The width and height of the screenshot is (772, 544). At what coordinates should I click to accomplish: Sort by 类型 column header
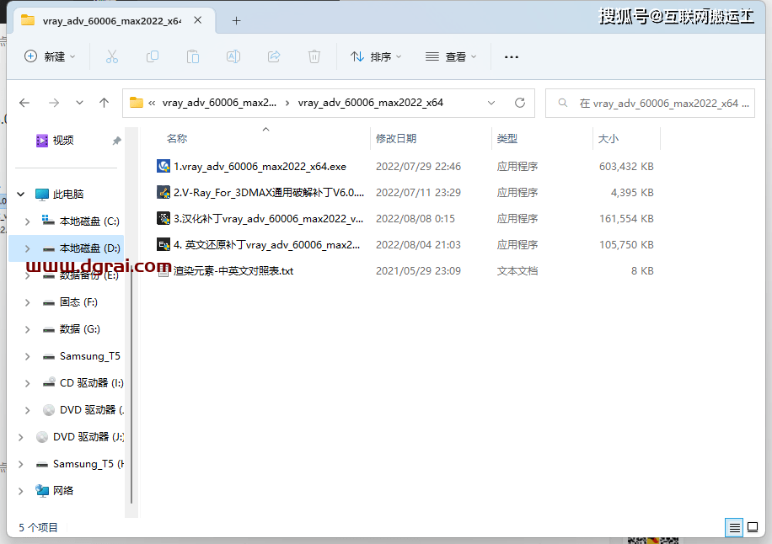[x=507, y=139]
